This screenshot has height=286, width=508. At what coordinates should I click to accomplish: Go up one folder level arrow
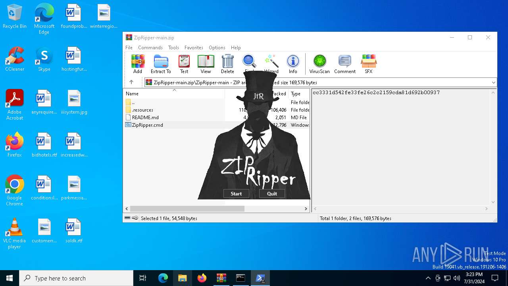(131, 82)
